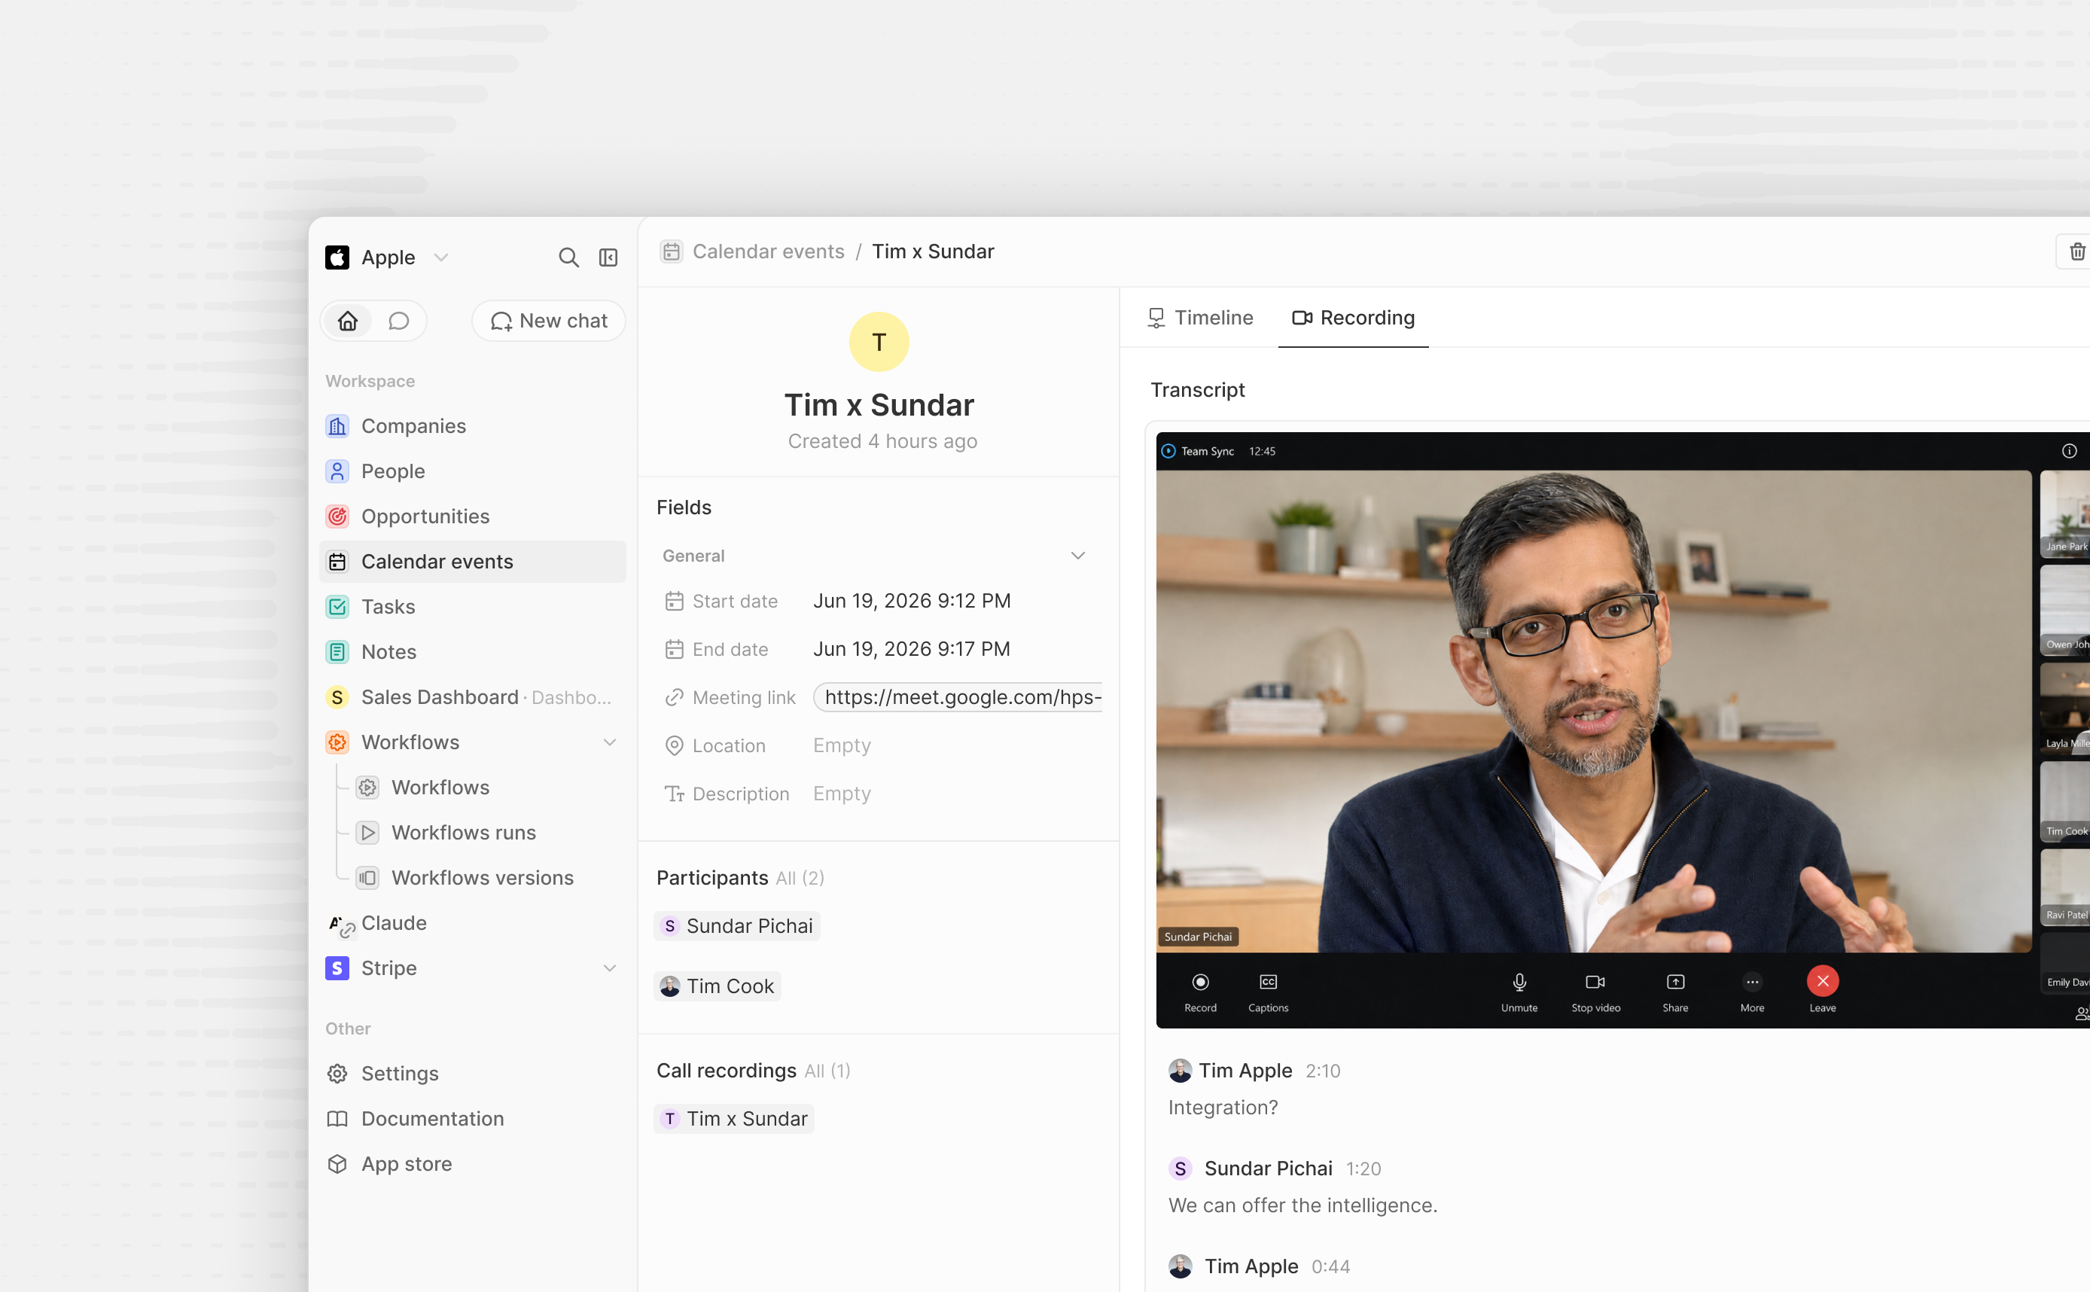Viewport: 2090px width, 1292px height.
Task: Open Tasks in the sidebar
Action: click(473, 607)
